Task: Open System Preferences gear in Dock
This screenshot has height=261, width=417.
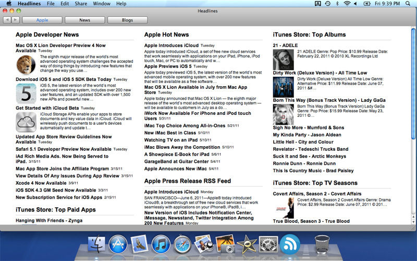Action: pos(268,244)
